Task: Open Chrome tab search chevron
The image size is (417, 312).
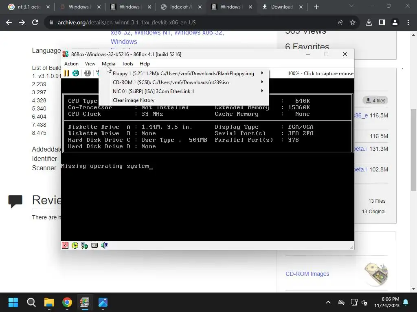Action: point(351,6)
